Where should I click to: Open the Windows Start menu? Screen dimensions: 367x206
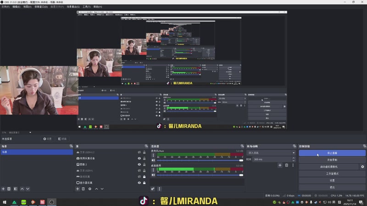(5, 202)
